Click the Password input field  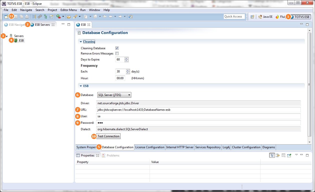click(x=198, y=123)
